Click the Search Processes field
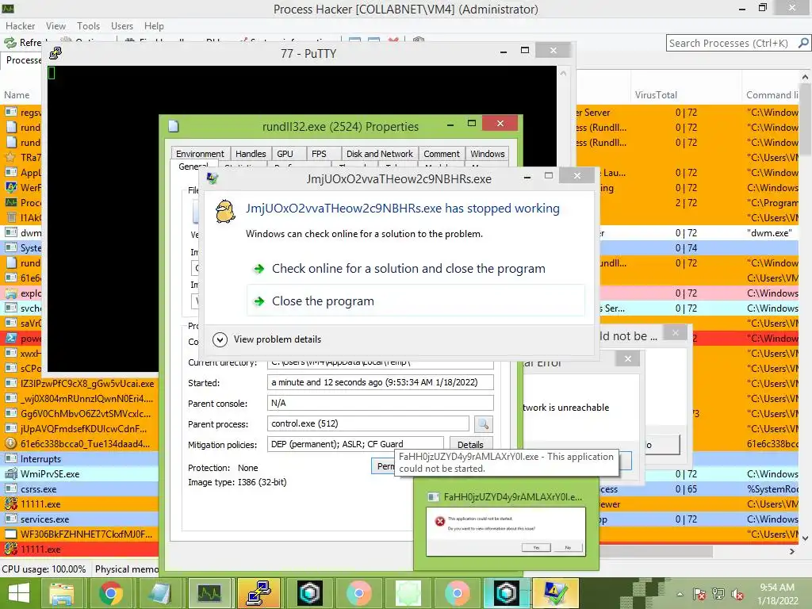Image resolution: width=812 pixels, height=609 pixels. [731, 43]
